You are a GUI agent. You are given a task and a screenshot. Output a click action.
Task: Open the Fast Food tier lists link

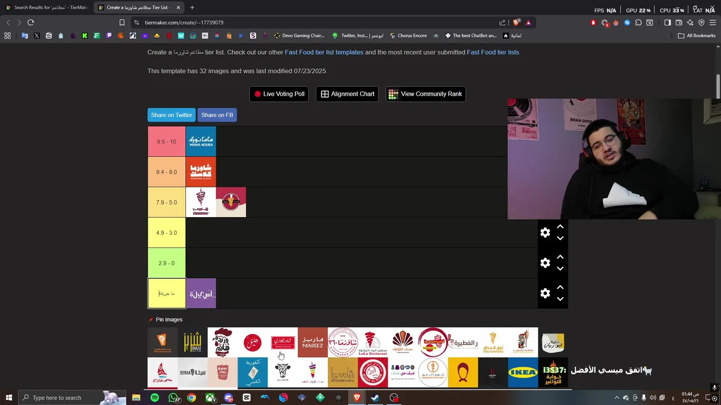[493, 52]
